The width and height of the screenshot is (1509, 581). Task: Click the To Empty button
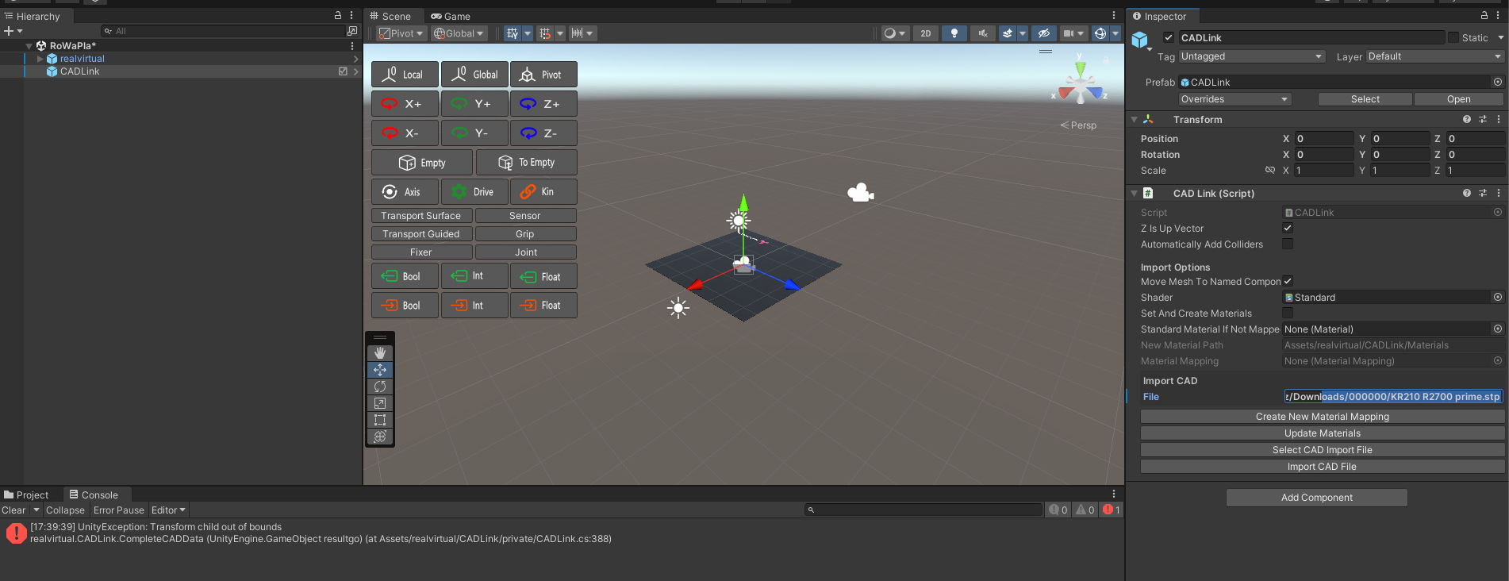pyautogui.click(x=526, y=163)
